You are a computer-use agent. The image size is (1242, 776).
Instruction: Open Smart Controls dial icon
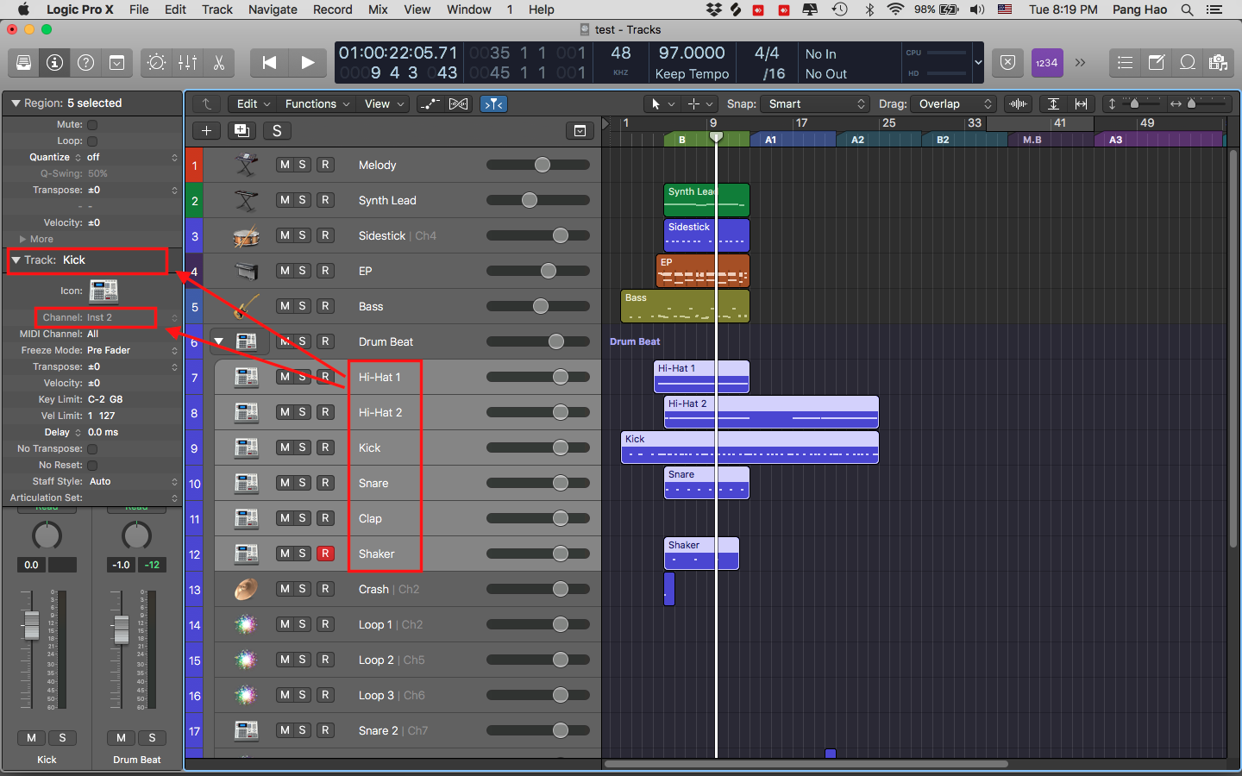156,62
